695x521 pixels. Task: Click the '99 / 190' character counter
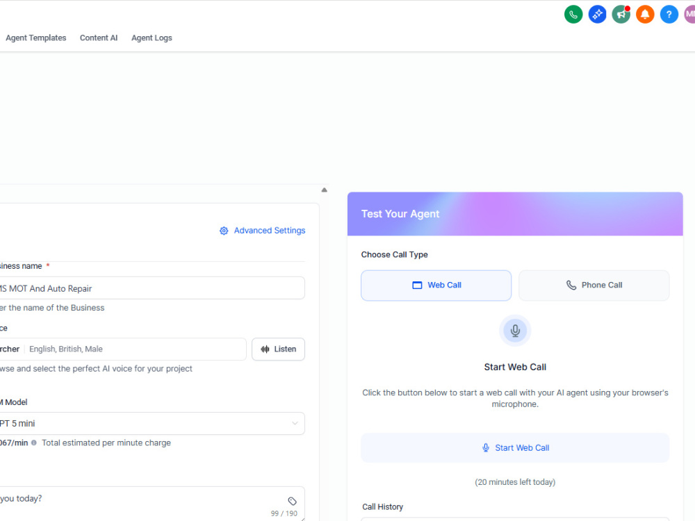[x=284, y=513]
